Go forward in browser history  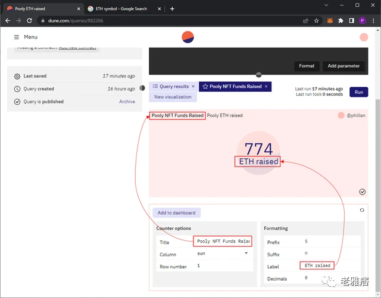tap(18, 21)
